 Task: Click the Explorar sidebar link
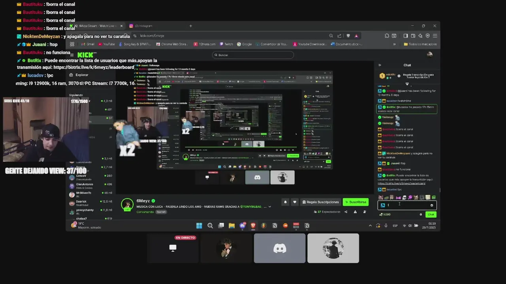click(79, 75)
